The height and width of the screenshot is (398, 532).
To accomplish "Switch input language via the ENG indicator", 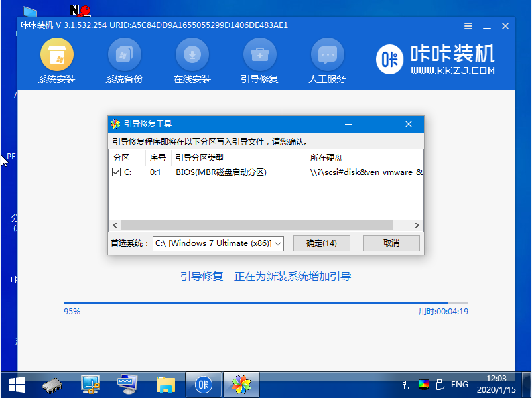I will [x=459, y=384].
